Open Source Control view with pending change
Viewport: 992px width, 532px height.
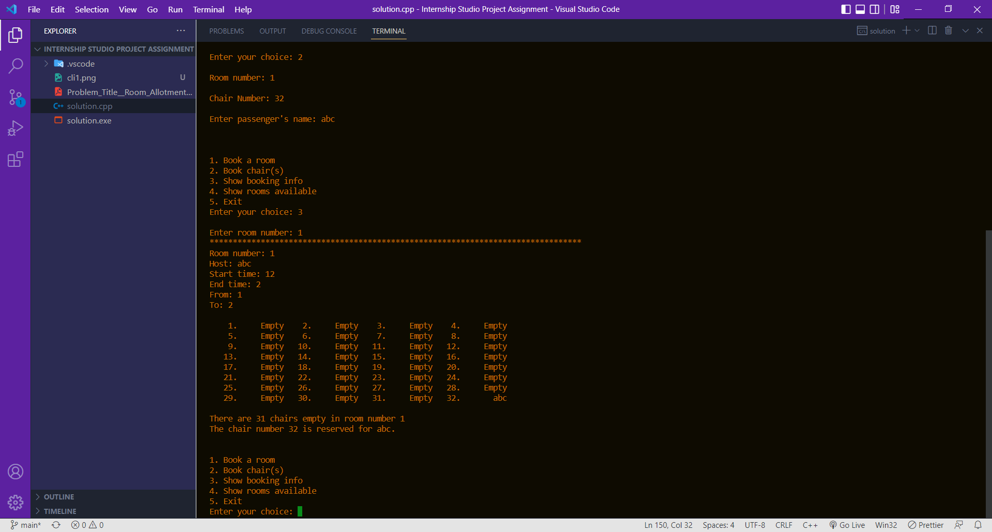[16, 97]
